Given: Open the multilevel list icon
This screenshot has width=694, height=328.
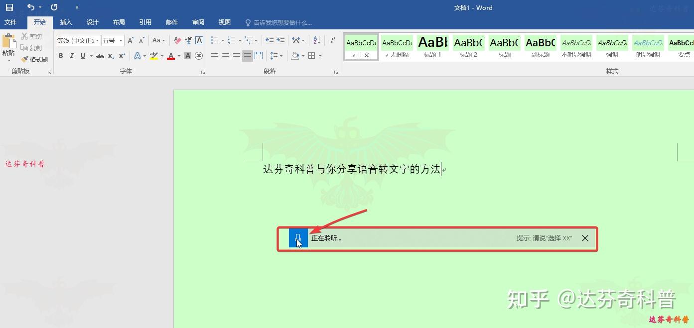Looking at the screenshot, I should [249, 41].
